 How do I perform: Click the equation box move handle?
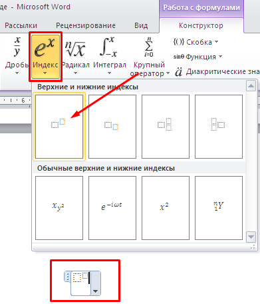[67, 277]
